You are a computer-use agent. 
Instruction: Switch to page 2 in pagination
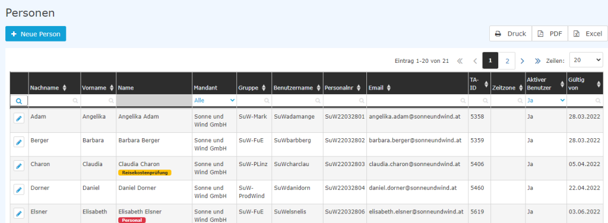507,60
